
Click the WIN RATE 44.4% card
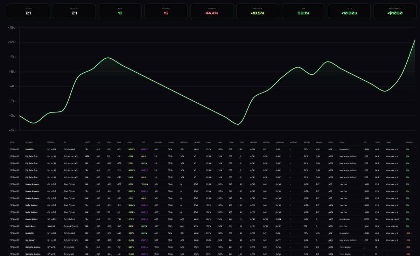click(212, 11)
